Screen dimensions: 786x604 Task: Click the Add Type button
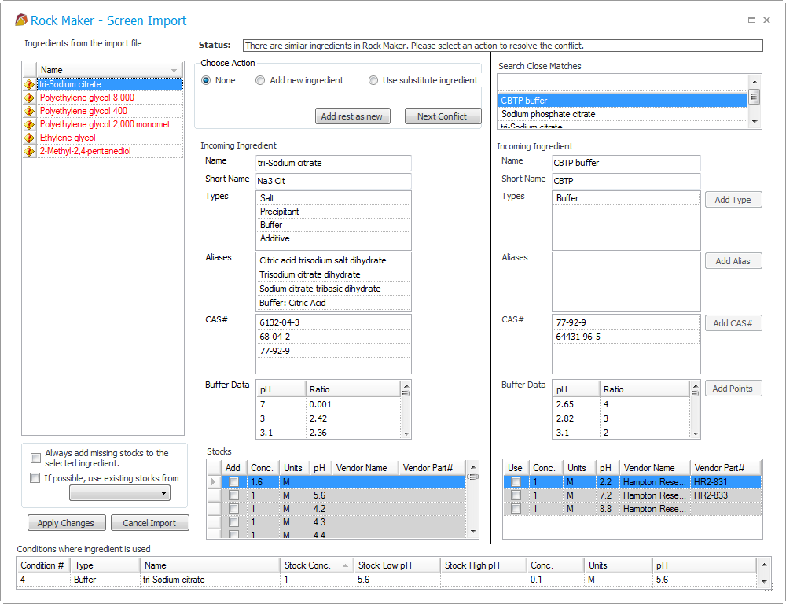tap(733, 199)
